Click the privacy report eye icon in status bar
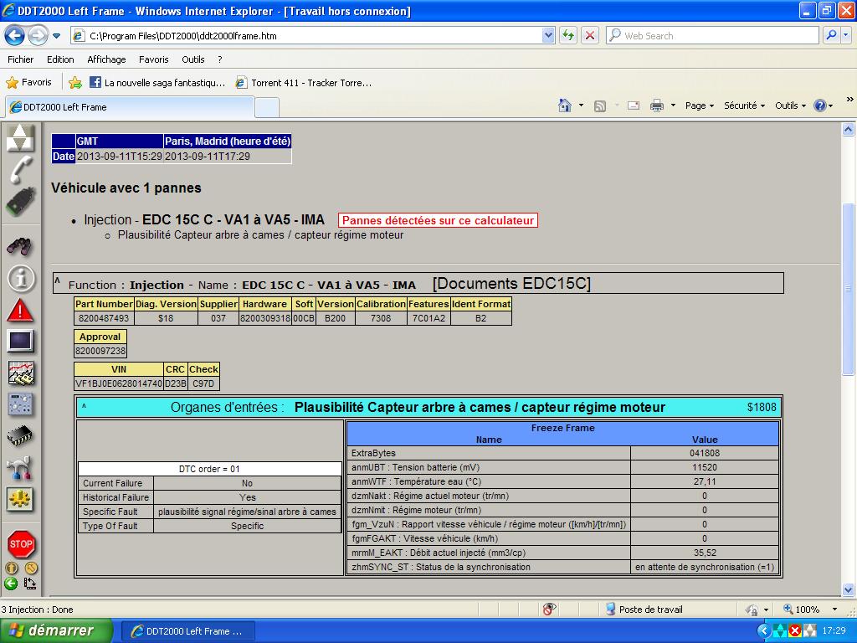The width and height of the screenshot is (857, 643). 549,610
